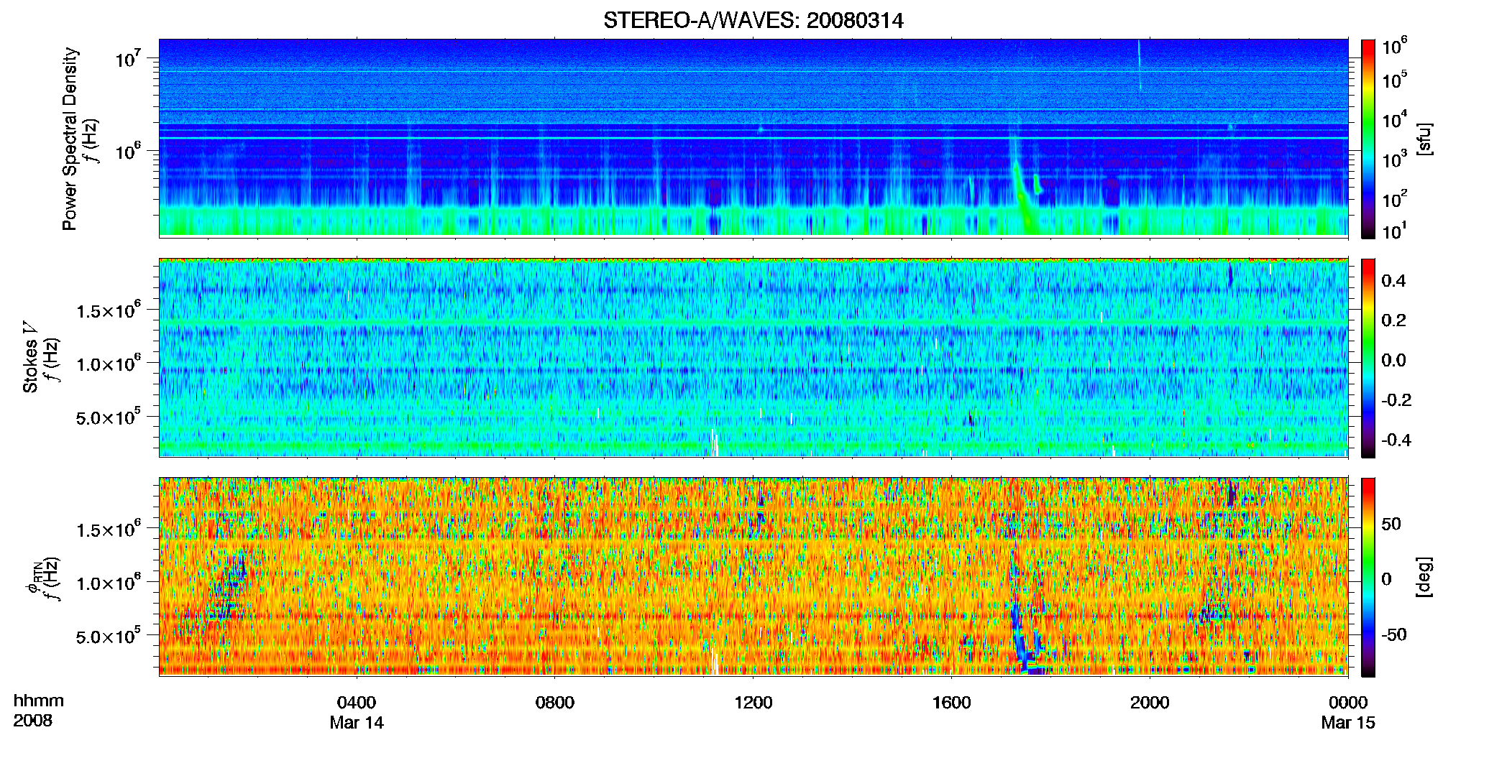Image resolution: width=1507 pixels, height=776 pixels.
Task: Select the Power Spectral Density axis label
Action: (70, 139)
